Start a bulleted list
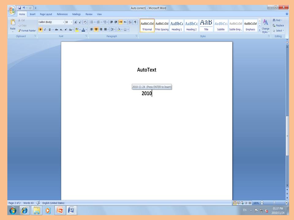The width and height of the screenshot is (294, 220). 92,22
